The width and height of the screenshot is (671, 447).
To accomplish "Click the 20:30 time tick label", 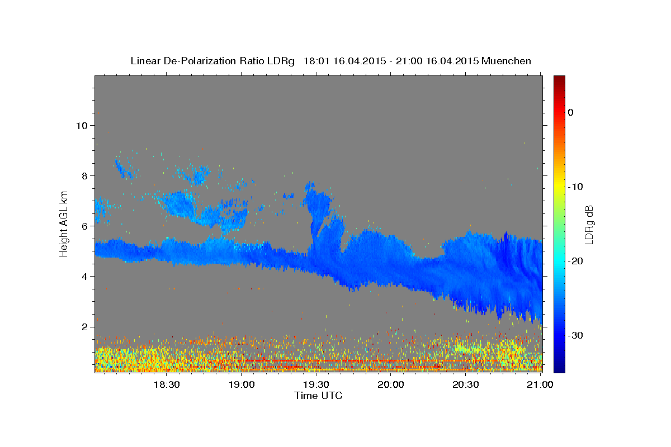I will [465, 384].
